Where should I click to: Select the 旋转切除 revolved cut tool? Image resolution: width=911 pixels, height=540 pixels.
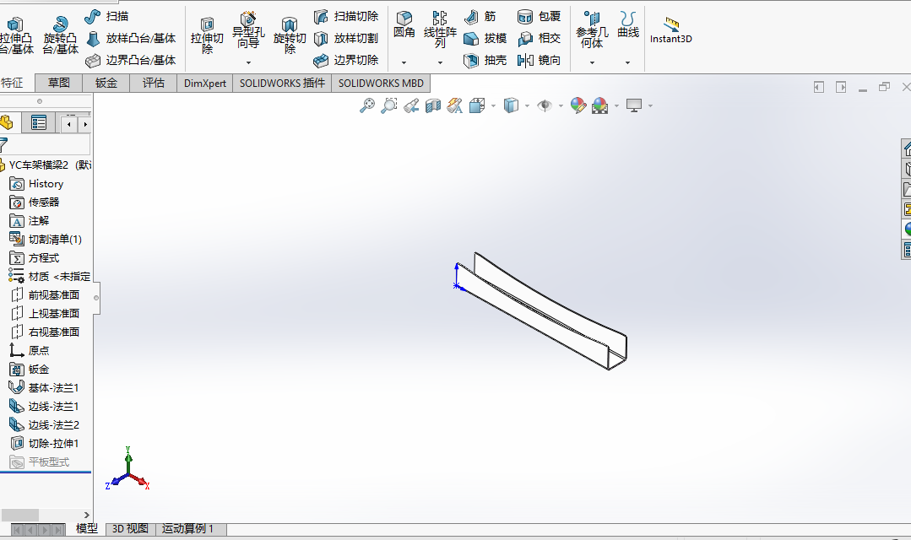click(x=290, y=35)
